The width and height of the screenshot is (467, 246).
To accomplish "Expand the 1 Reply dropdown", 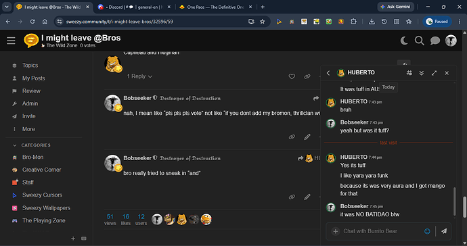I will 139,76.
